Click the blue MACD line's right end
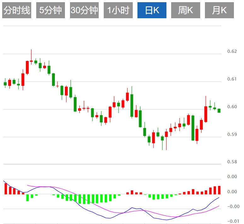The height and width of the screenshot is (224, 244). coord(219,198)
